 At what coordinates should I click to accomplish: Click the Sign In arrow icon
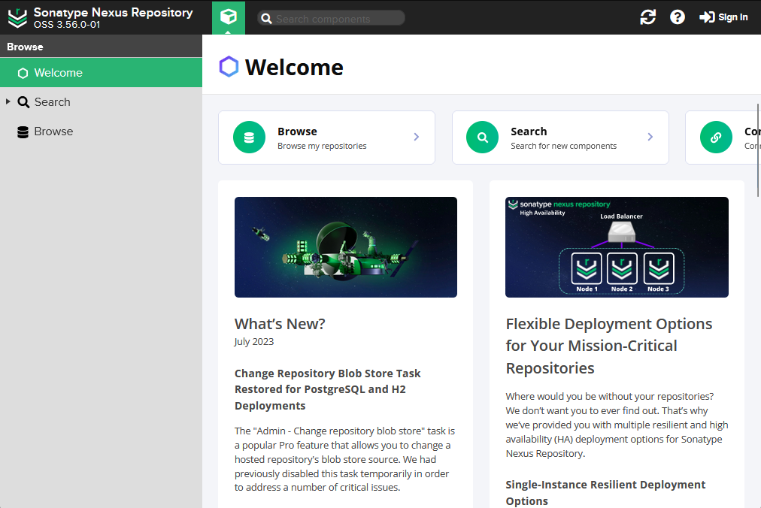707,17
